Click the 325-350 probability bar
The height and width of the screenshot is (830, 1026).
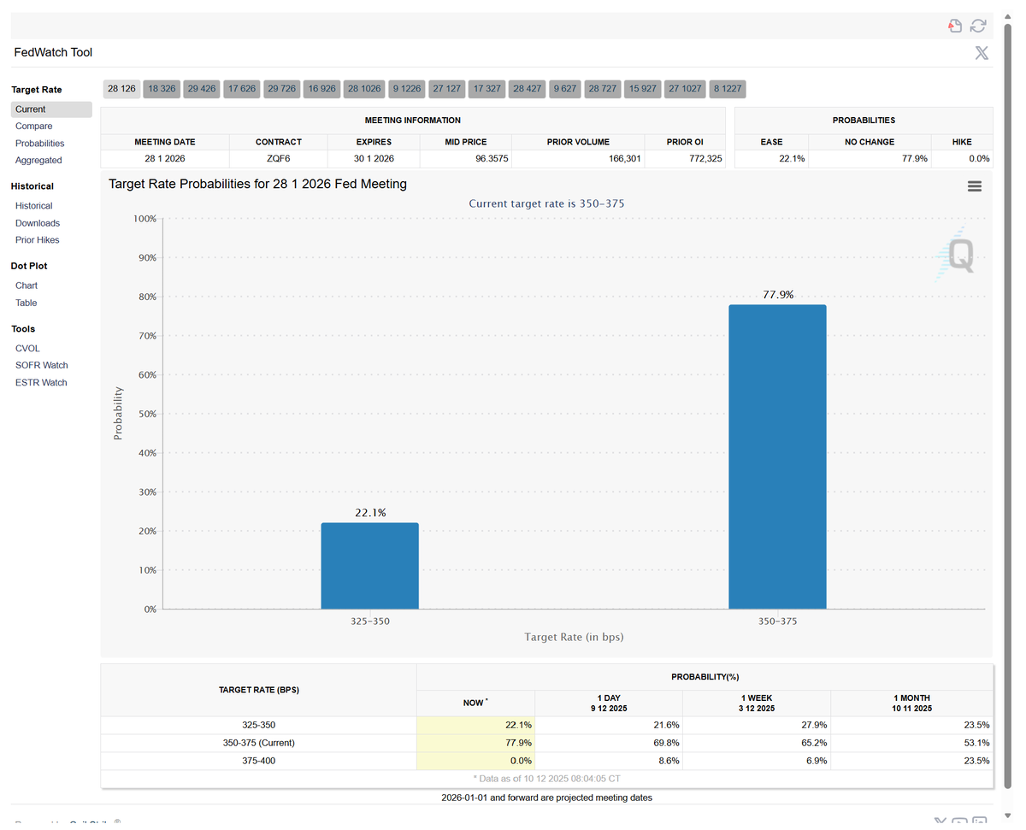pos(370,566)
